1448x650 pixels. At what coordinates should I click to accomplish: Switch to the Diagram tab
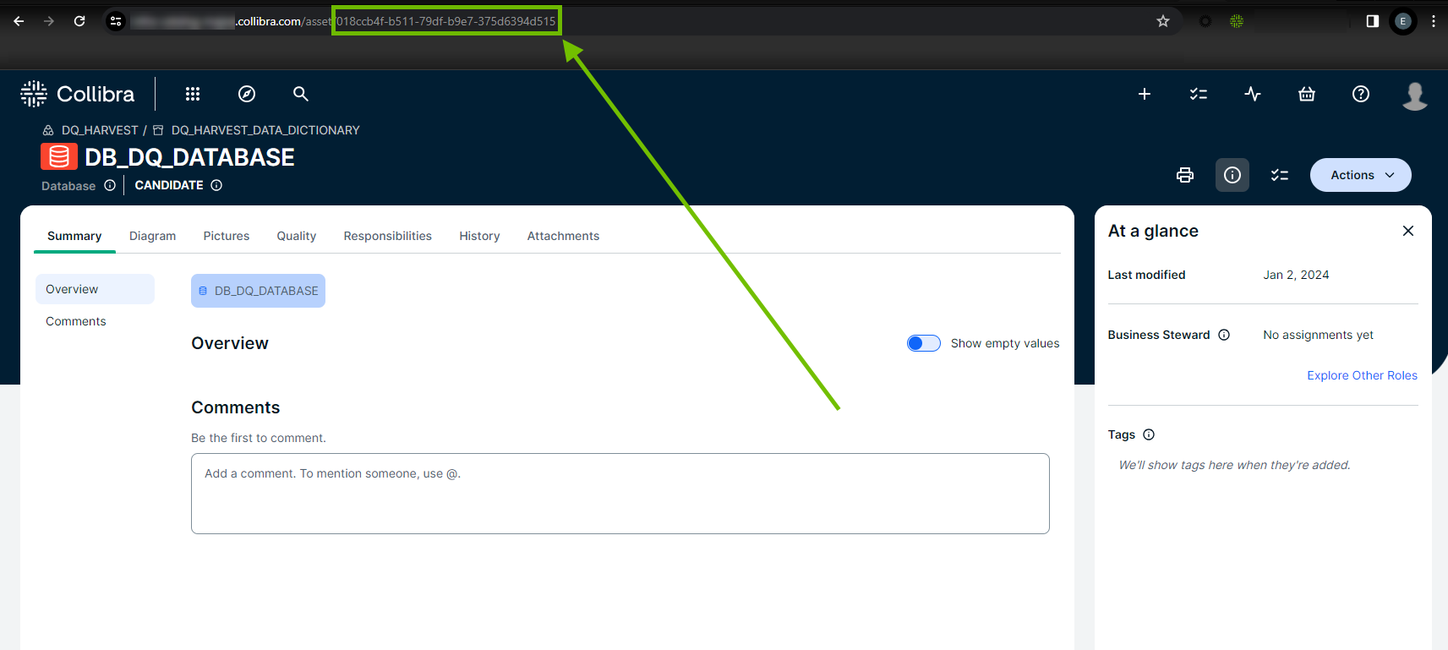click(152, 236)
